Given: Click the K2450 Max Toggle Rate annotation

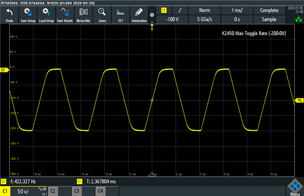Looking at the screenshot, I should click(254, 33).
